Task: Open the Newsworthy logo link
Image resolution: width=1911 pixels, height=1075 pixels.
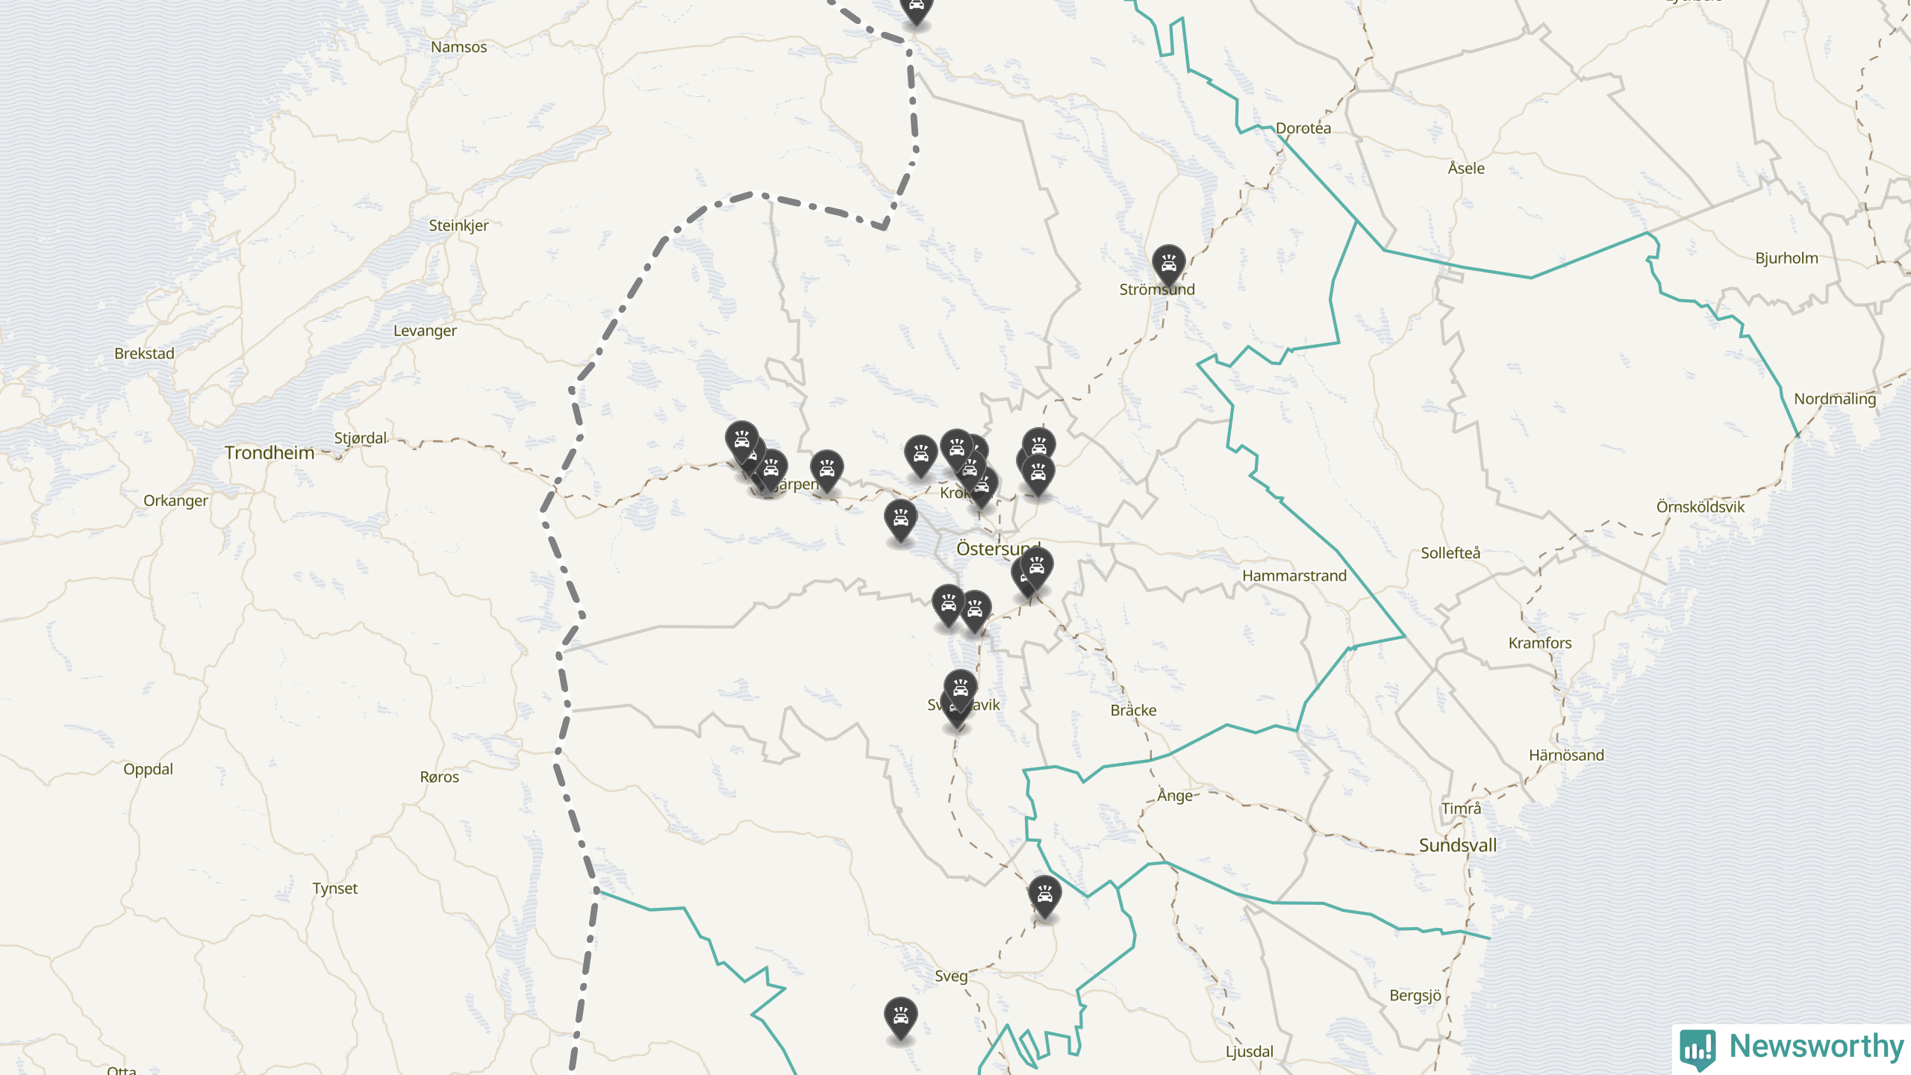Action: tap(1792, 1047)
